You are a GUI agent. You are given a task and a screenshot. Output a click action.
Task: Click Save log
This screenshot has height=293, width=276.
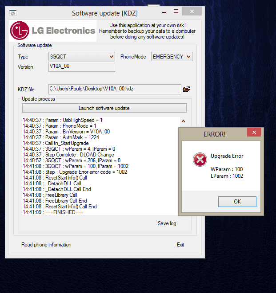pos(167,223)
